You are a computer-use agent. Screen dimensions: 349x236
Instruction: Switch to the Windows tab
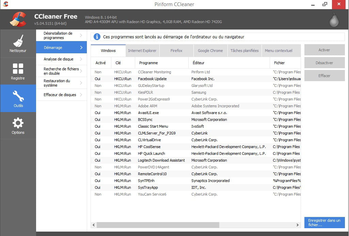click(108, 51)
